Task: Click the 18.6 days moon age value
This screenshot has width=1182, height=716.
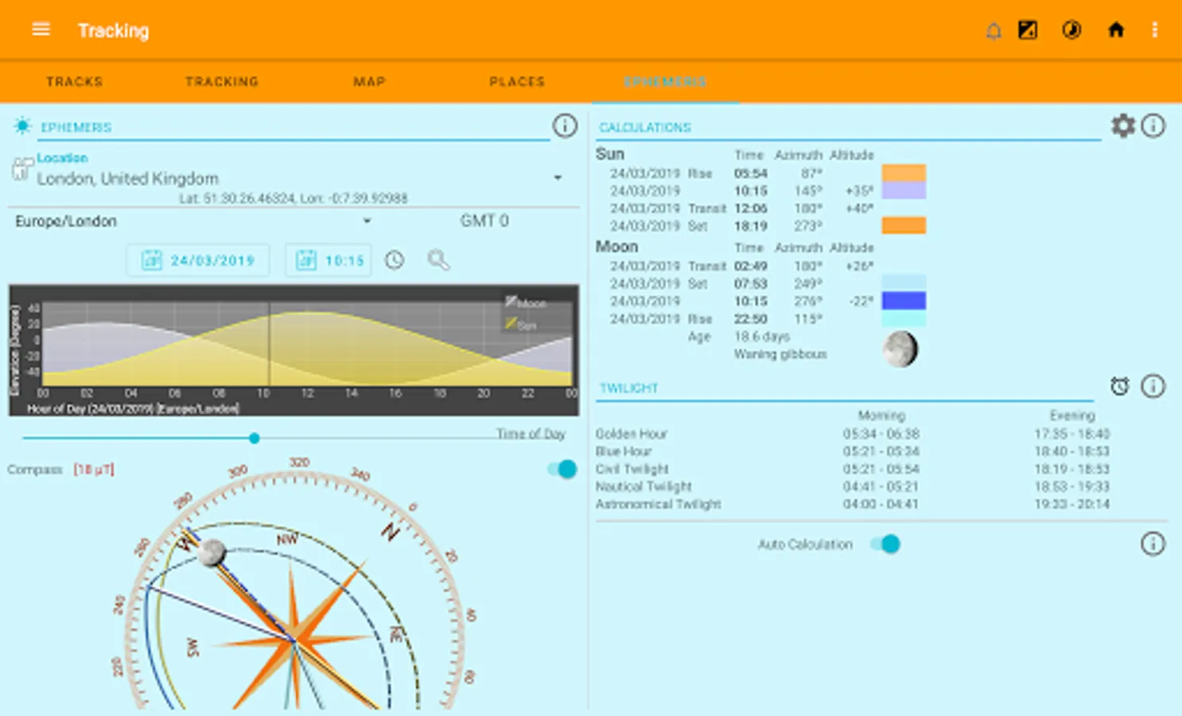Action: pyautogui.click(x=762, y=337)
